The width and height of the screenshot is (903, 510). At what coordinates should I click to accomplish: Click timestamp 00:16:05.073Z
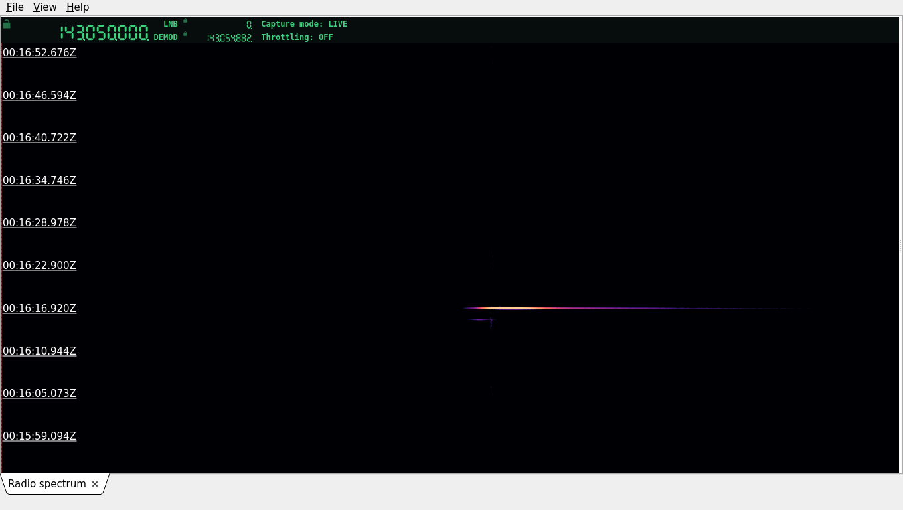[39, 394]
